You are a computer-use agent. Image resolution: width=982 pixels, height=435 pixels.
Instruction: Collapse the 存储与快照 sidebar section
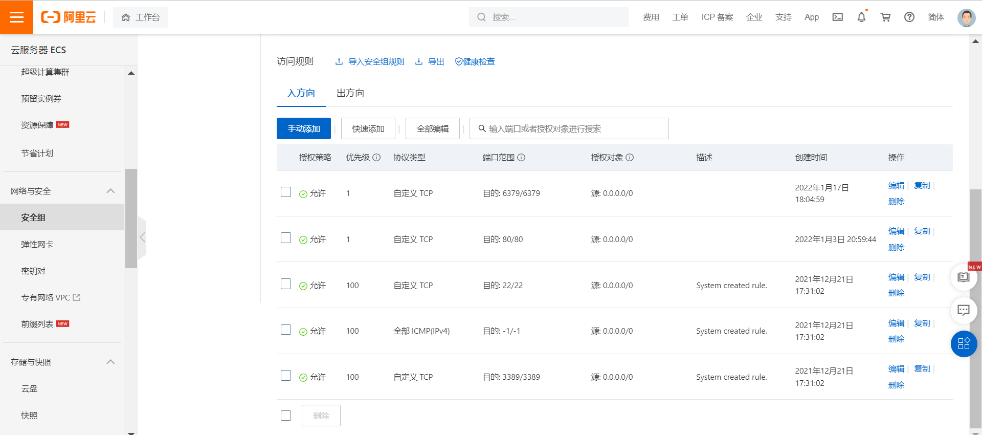110,362
